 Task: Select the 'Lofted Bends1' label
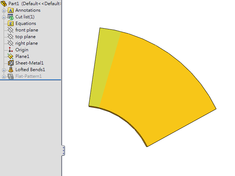pyautogui.click(x=30, y=70)
